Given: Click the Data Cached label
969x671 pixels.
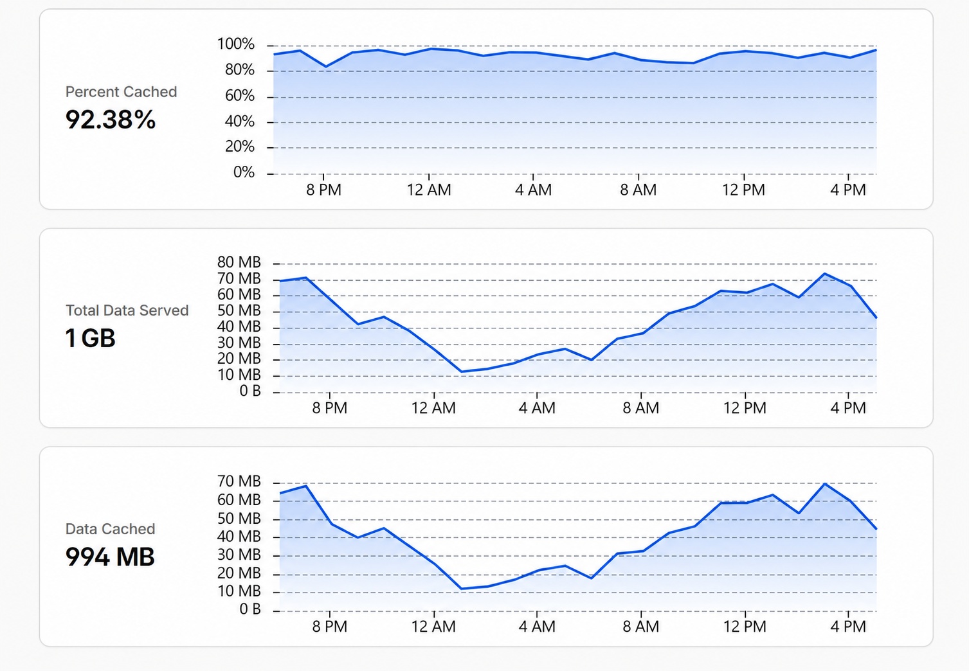Looking at the screenshot, I should point(111,529).
